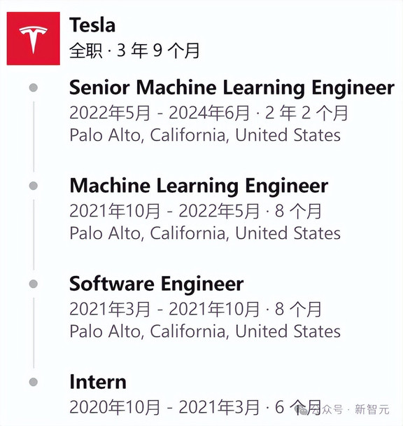Click the 全职 · 3 年 9 个月 tenure text

pyautogui.click(x=134, y=50)
